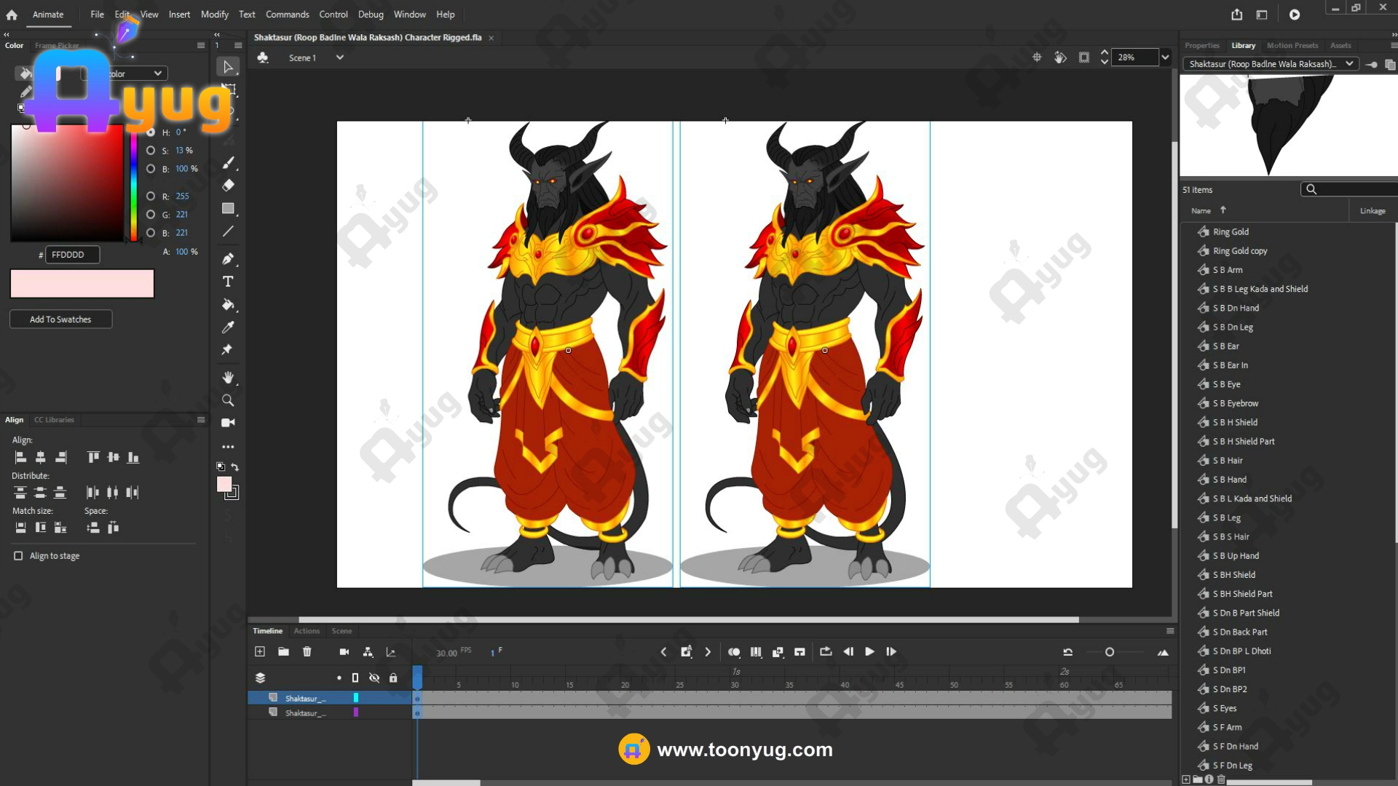
Task: Select the Eyedropper tool
Action: 228,327
